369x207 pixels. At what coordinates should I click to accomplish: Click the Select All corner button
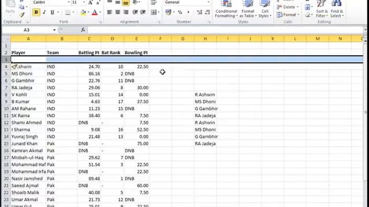6,39
